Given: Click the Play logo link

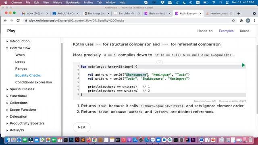Looking at the screenshot, I should [11, 31].
